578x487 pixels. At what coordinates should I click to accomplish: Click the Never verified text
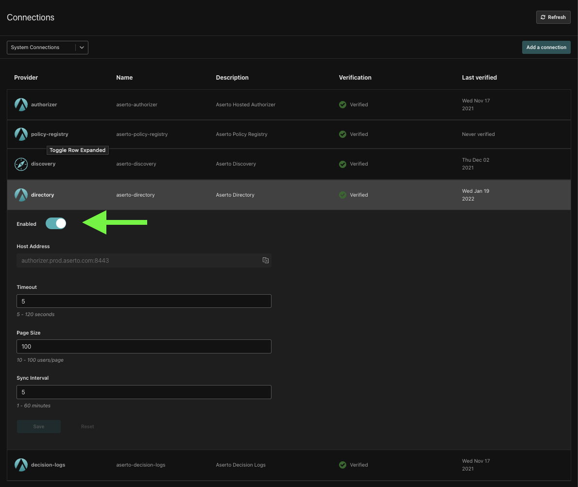tap(478, 134)
